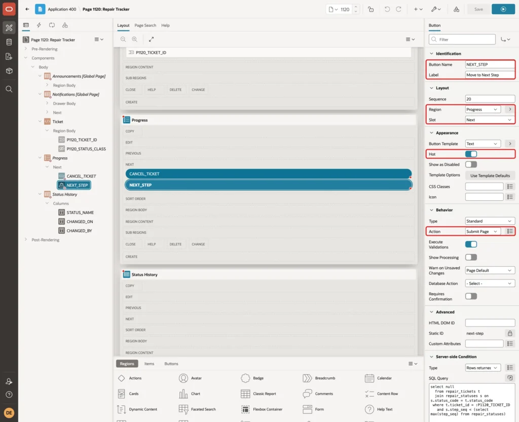Click the Static ID lock icon
This screenshot has width=519, height=422.
point(510,333)
